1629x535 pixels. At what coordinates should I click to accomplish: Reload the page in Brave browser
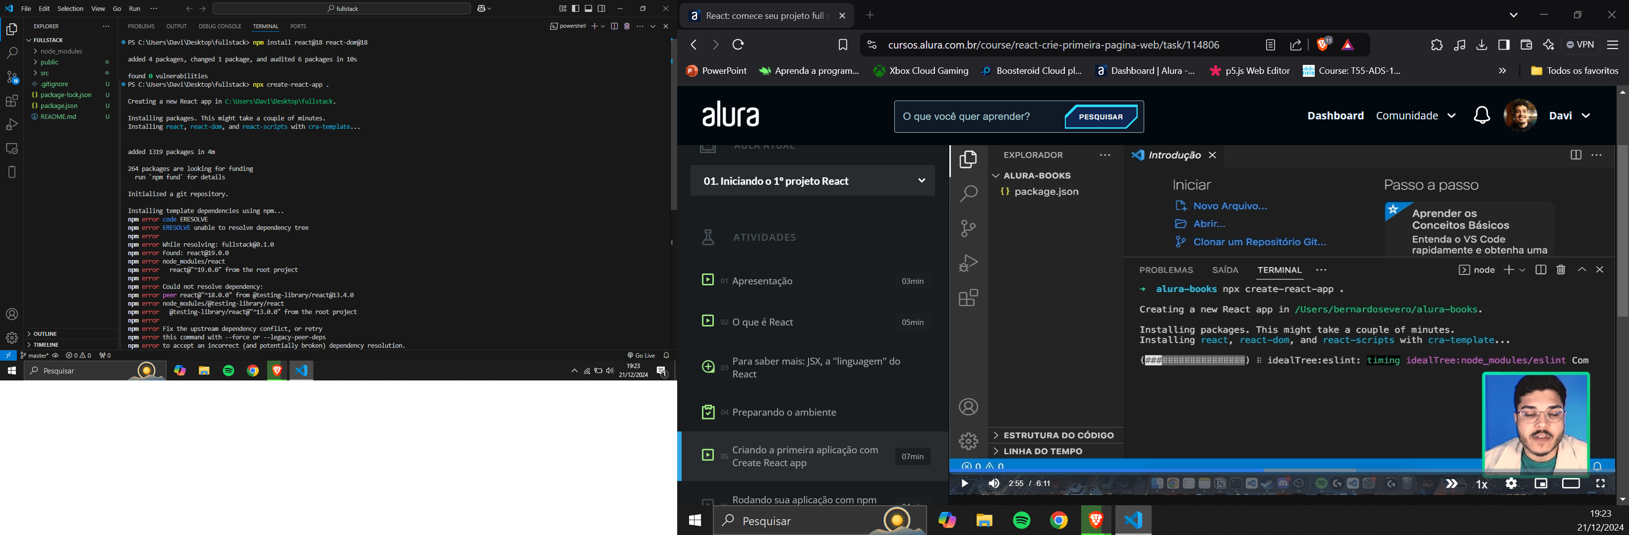739,45
